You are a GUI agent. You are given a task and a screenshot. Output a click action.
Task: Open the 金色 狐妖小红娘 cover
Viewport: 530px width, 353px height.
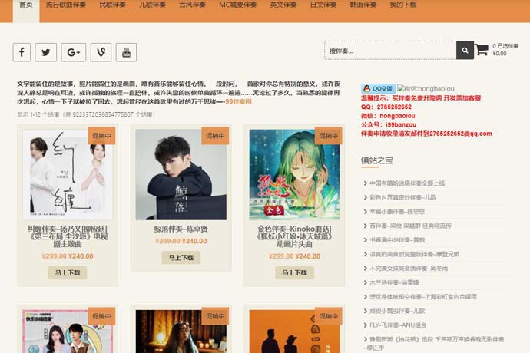coord(294,174)
